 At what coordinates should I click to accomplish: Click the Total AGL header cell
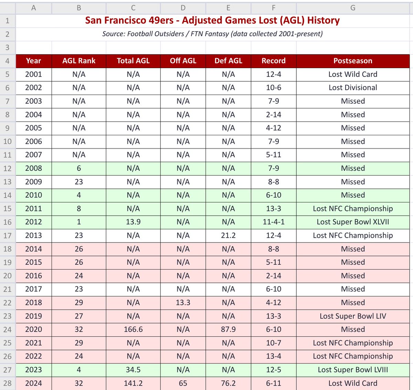tap(133, 61)
